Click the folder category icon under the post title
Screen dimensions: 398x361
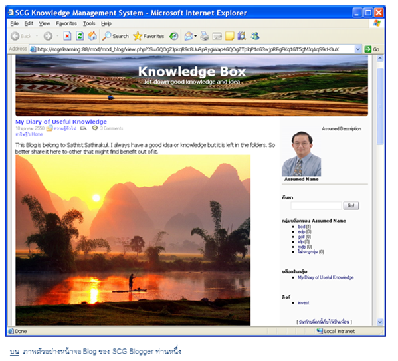pos(49,128)
